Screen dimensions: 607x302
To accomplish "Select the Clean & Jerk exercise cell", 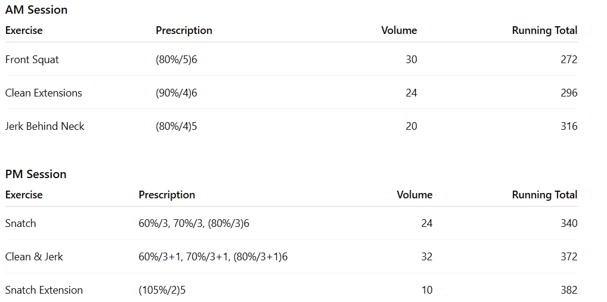I will coord(34,257).
